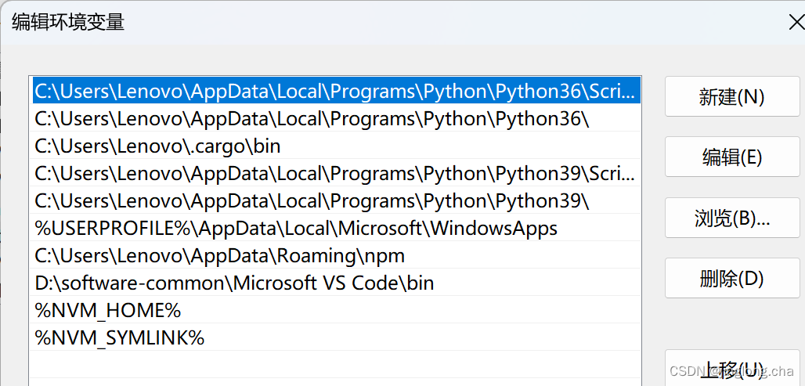Open the 浏览(B)... folder browser
Viewport: 805px width, 386px height.
coord(732,218)
